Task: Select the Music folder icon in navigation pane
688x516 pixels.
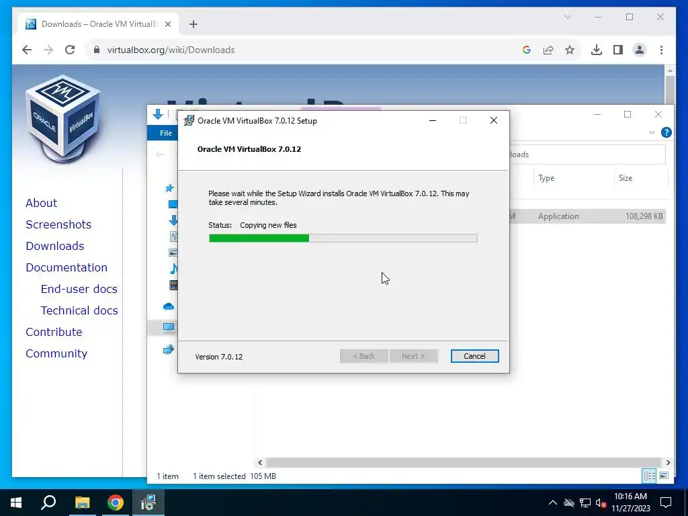Action: point(174,268)
